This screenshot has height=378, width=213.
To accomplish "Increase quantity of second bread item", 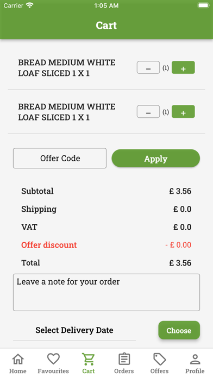I will pyautogui.click(x=183, y=112).
